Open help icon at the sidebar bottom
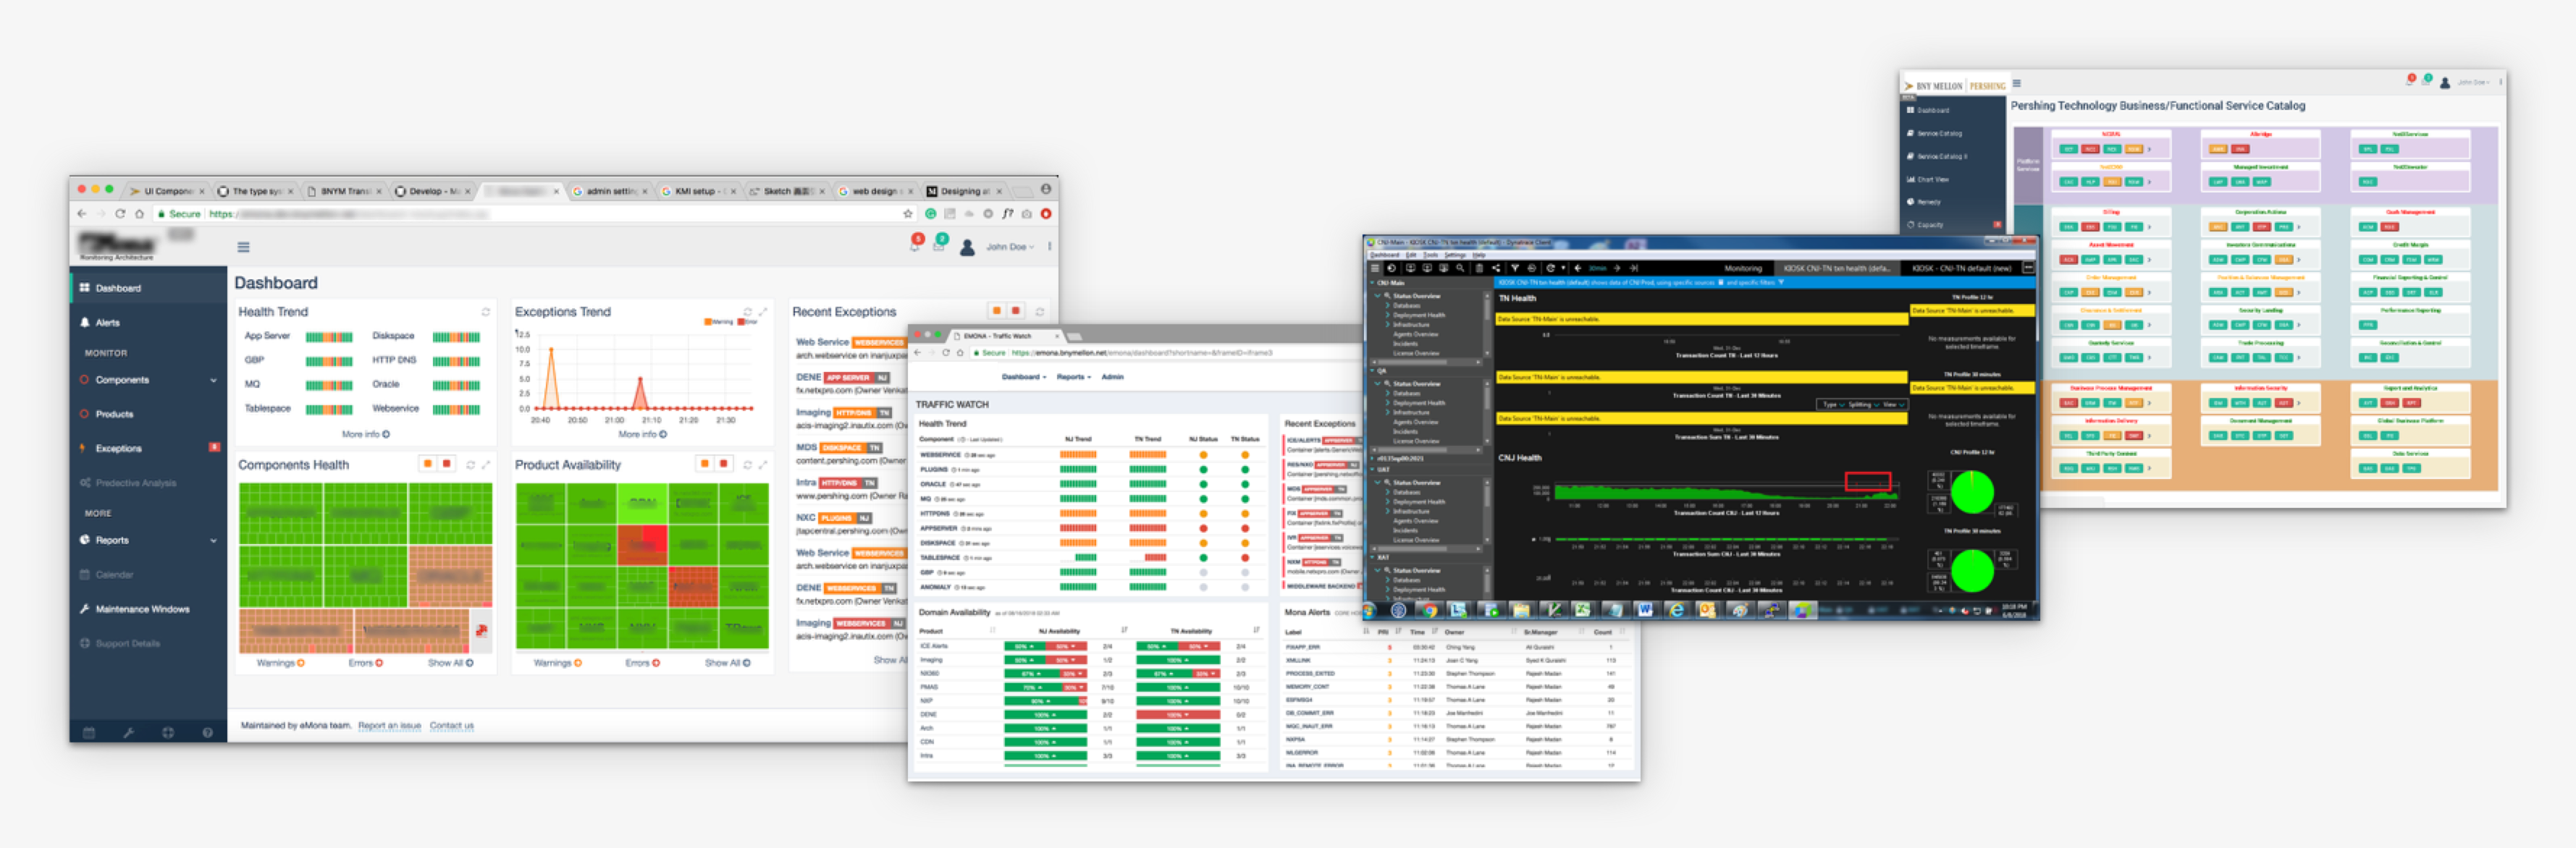2576x848 pixels. click(207, 733)
